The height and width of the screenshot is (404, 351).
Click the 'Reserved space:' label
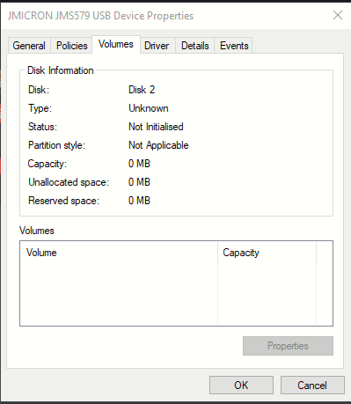pyautogui.click(x=63, y=201)
